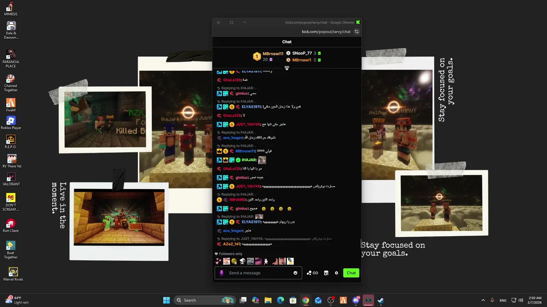Open PARANOIA PLACE desktop shortcut
The width and height of the screenshot is (547, 307).
11,59
